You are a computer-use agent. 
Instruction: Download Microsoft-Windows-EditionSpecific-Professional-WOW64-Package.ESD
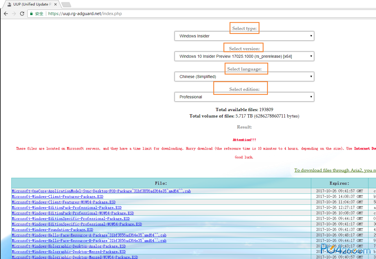(77, 224)
